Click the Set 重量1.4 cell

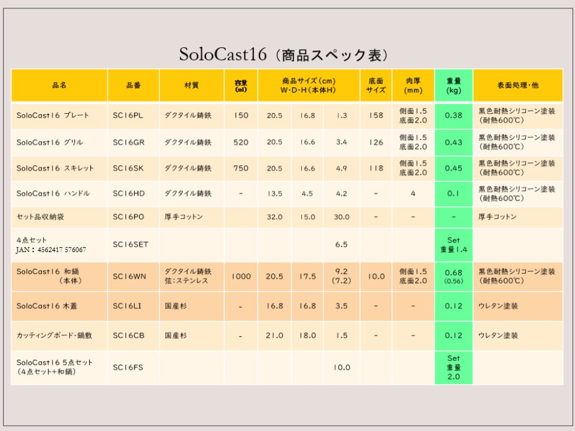tap(453, 245)
